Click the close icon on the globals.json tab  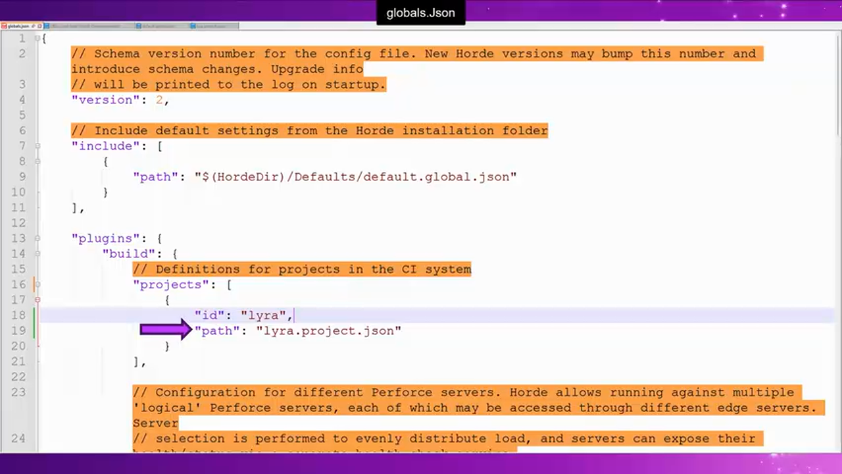click(39, 26)
